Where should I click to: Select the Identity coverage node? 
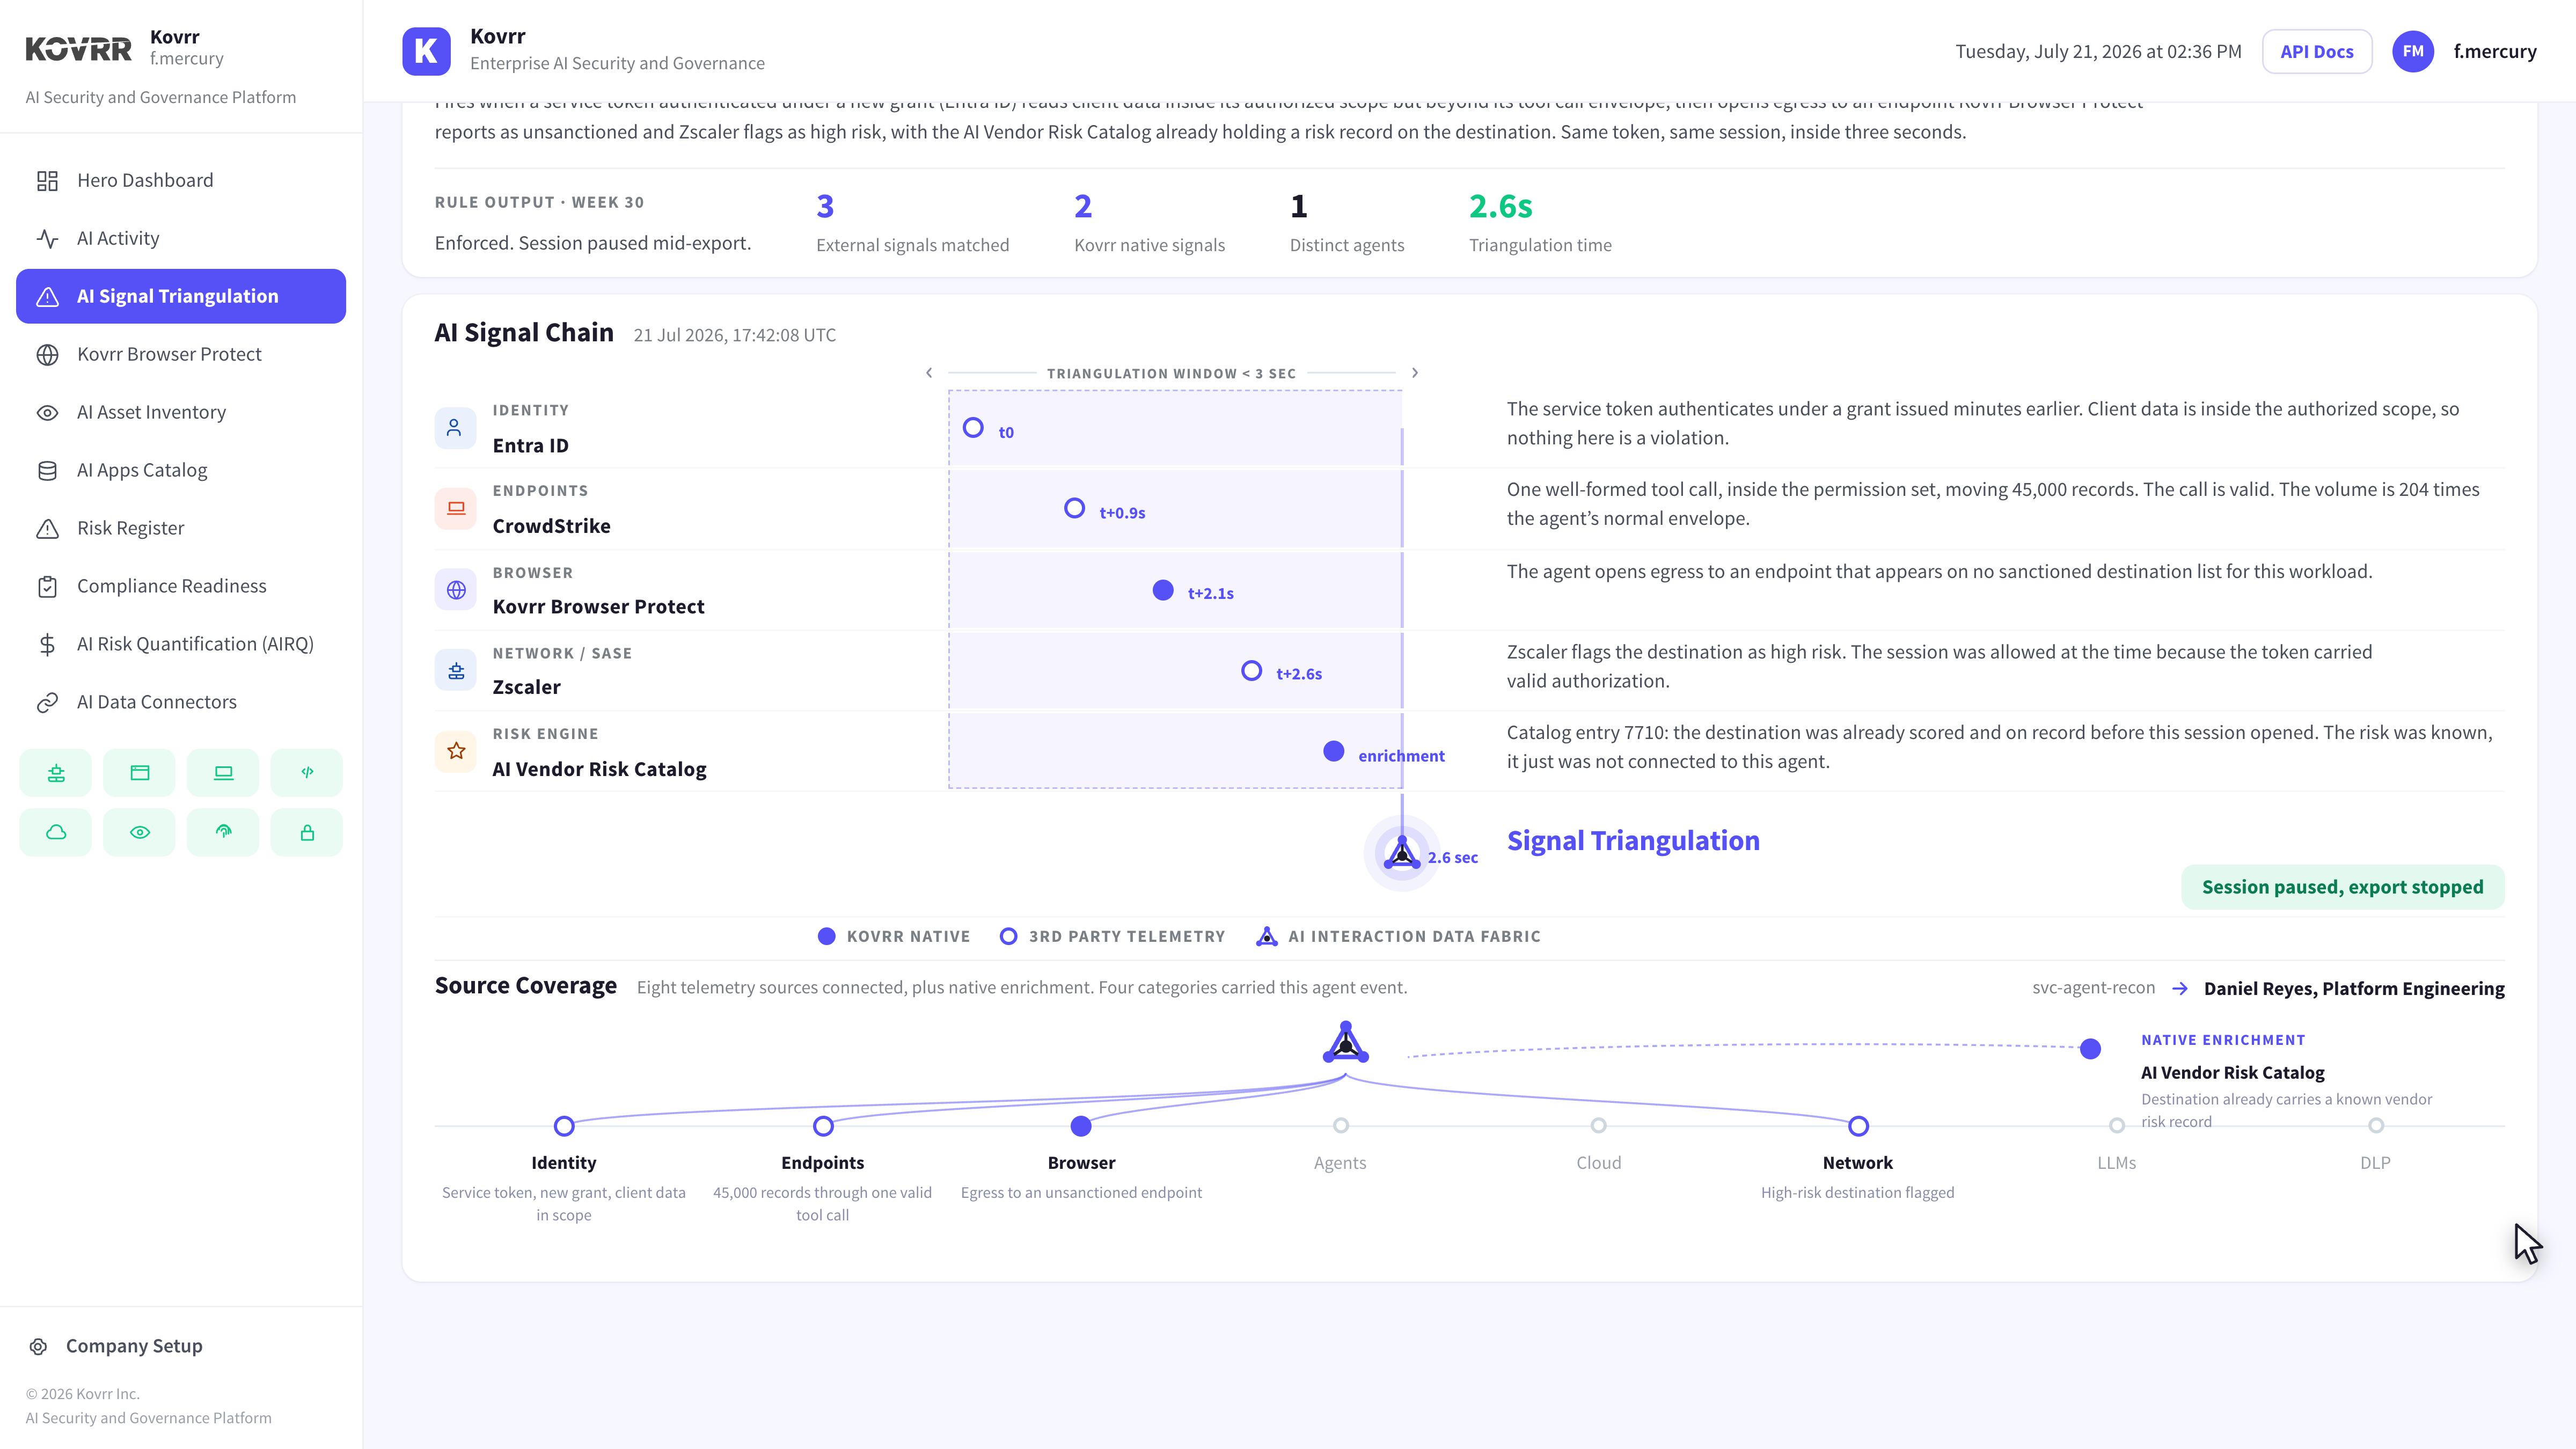tap(564, 1126)
